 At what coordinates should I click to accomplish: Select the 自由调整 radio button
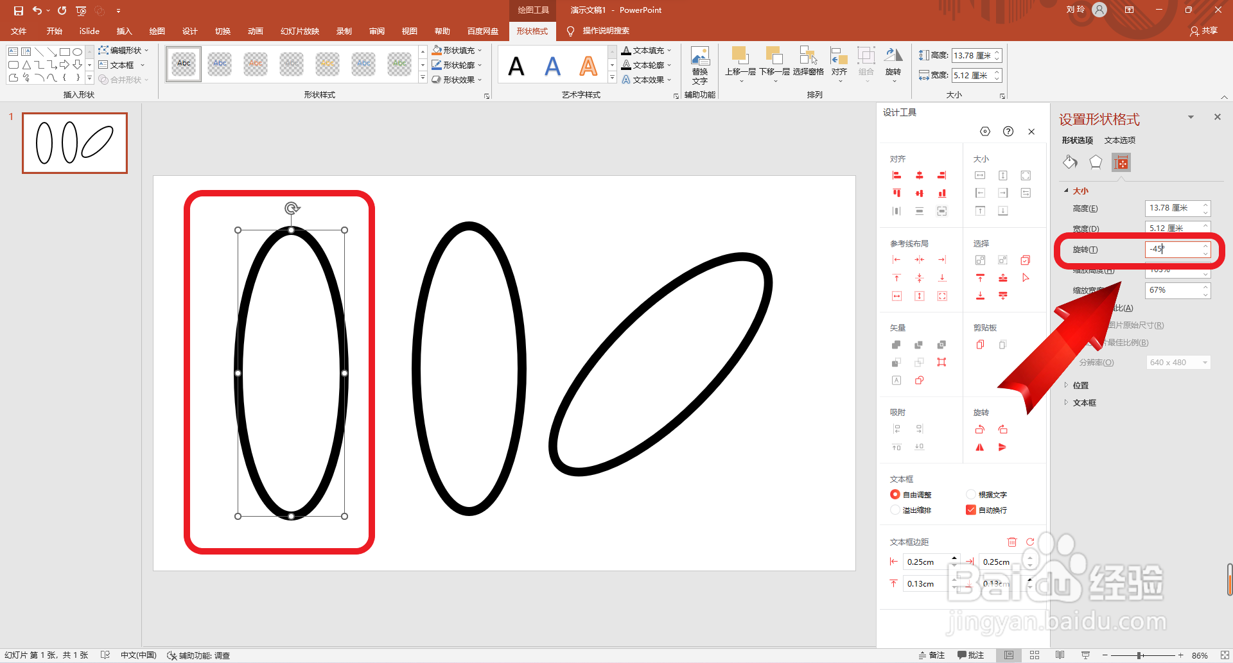tap(895, 494)
